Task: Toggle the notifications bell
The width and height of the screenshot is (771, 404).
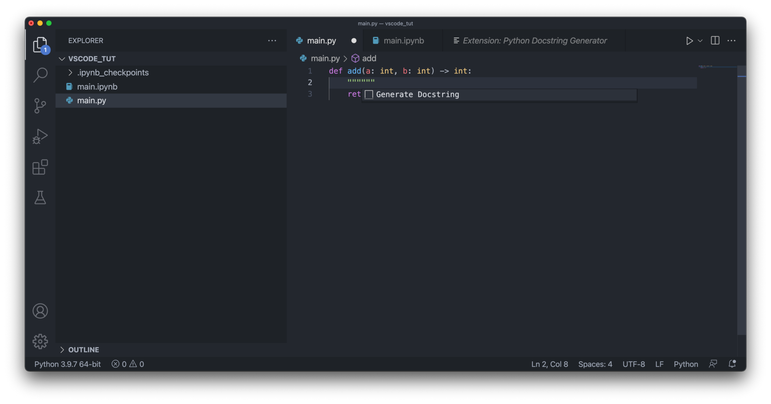Action: pyautogui.click(x=731, y=364)
